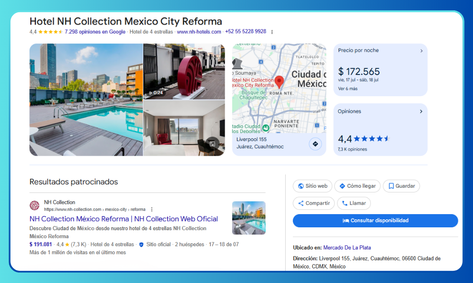Click the $ 172.565 nightly price
The height and width of the screenshot is (283, 473).
(359, 72)
